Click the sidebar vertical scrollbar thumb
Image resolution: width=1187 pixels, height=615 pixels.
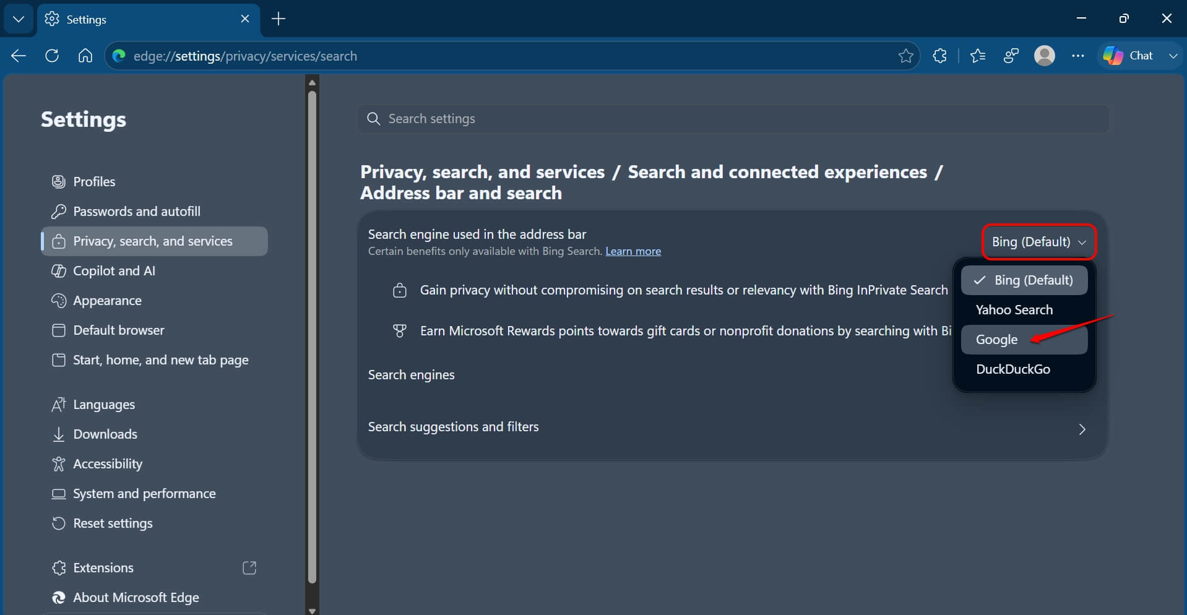tap(312, 337)
